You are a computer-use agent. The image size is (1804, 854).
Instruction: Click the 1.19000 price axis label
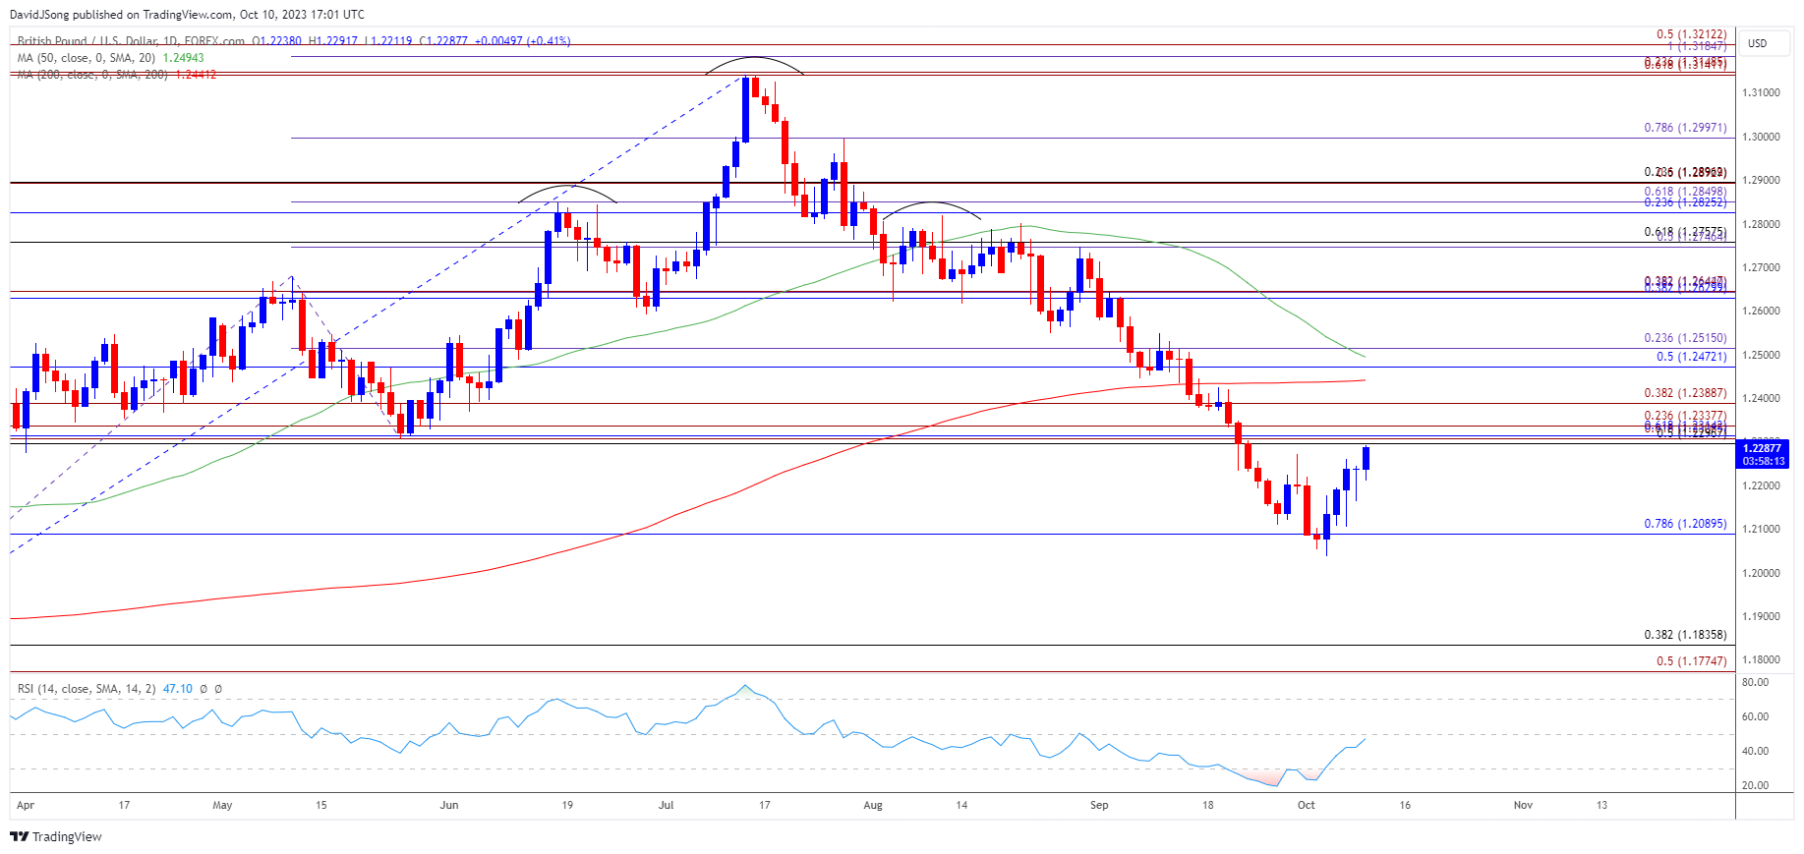pos(1761,617)
